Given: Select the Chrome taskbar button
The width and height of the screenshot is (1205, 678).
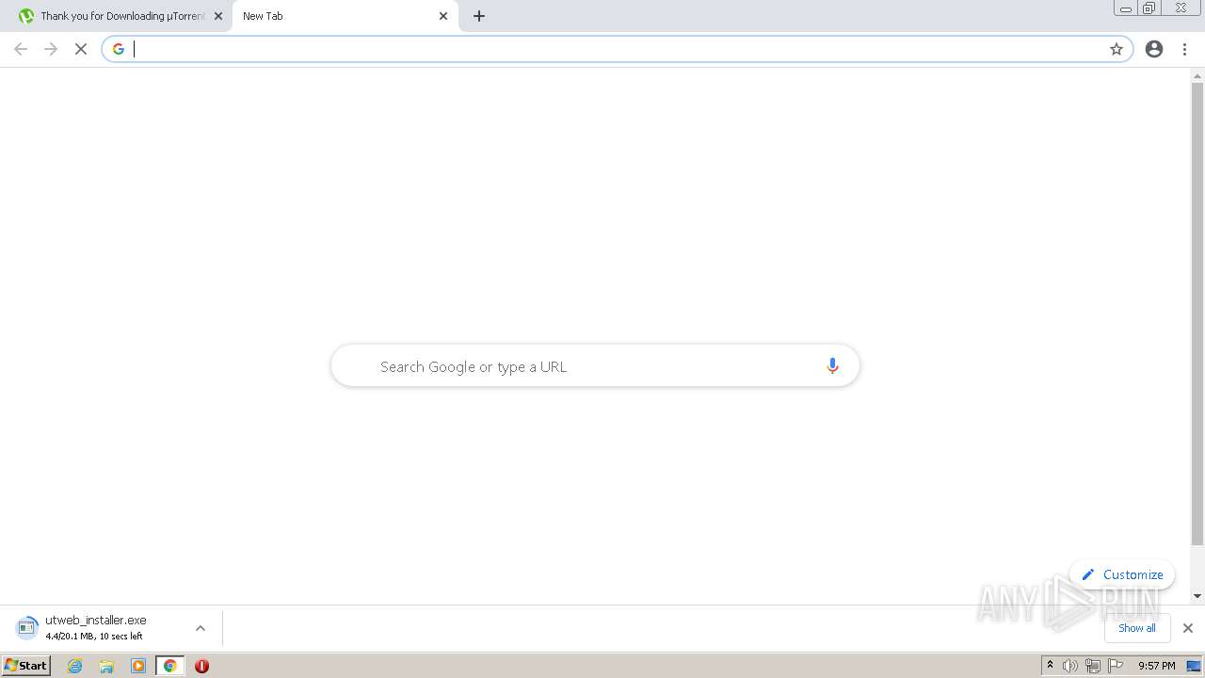Looking at the screenshot, I should point(170,666).
